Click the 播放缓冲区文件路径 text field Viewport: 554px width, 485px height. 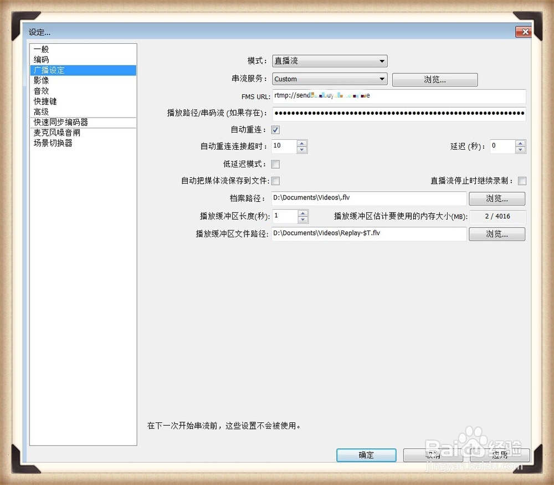(x=369, y=234)
